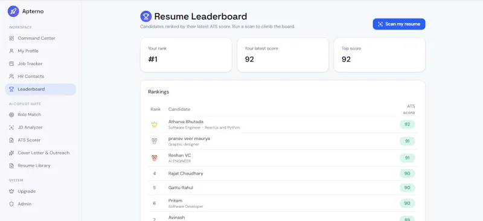483x221 pixels.
Task: Click the My Profile person icon
Action: coord(11,51)
